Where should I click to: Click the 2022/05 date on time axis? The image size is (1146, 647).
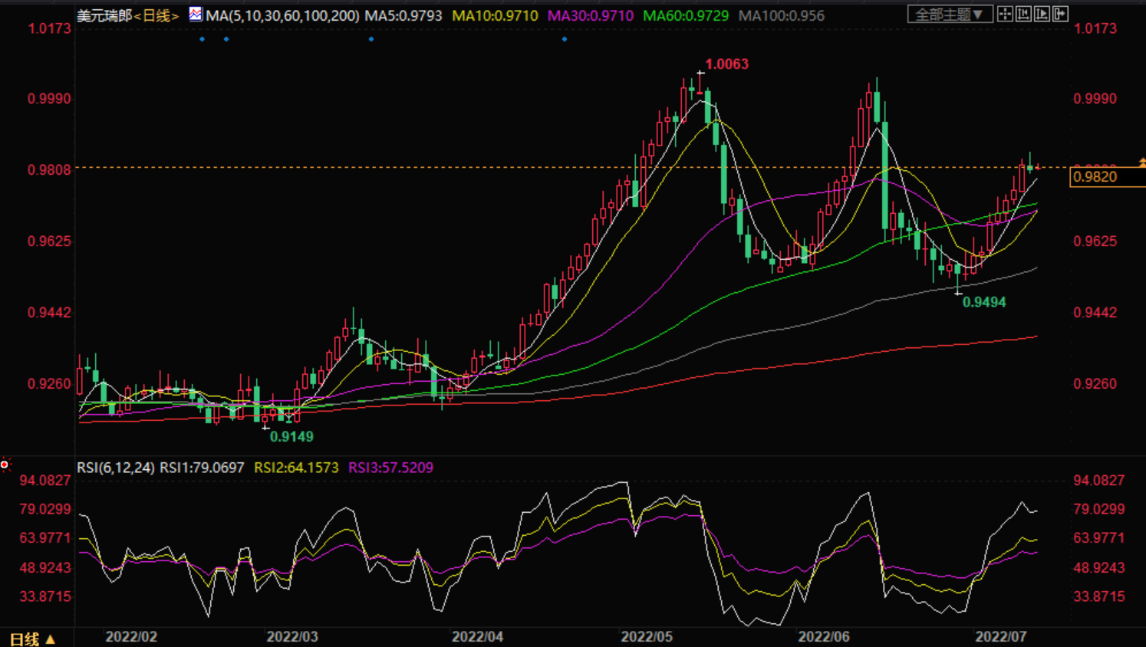(647, 637)
